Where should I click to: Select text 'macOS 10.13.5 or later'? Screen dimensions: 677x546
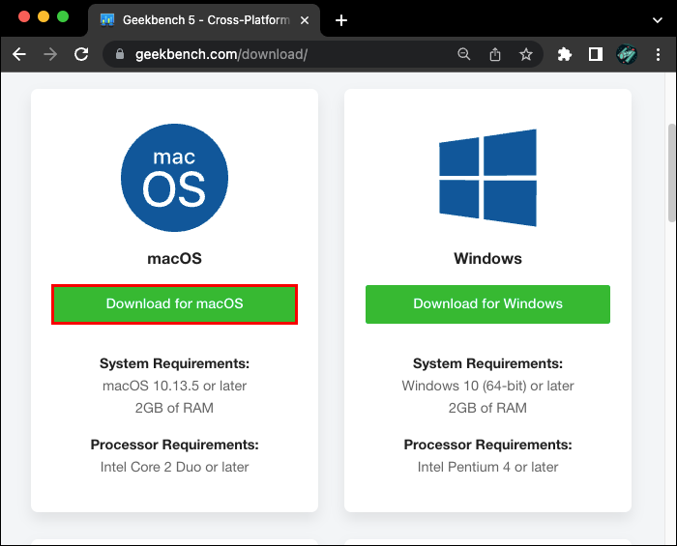(174, 386)
